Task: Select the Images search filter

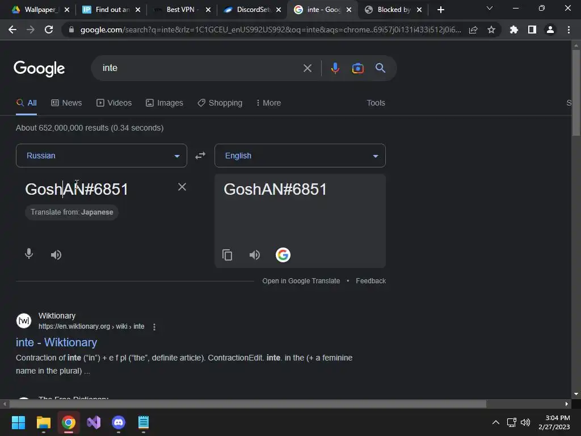Action: [x=165, y=103]
